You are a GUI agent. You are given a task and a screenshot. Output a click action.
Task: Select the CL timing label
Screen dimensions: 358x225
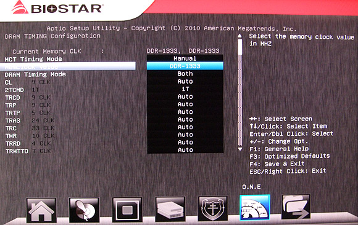pyautogui.click(x=9, y=82)
